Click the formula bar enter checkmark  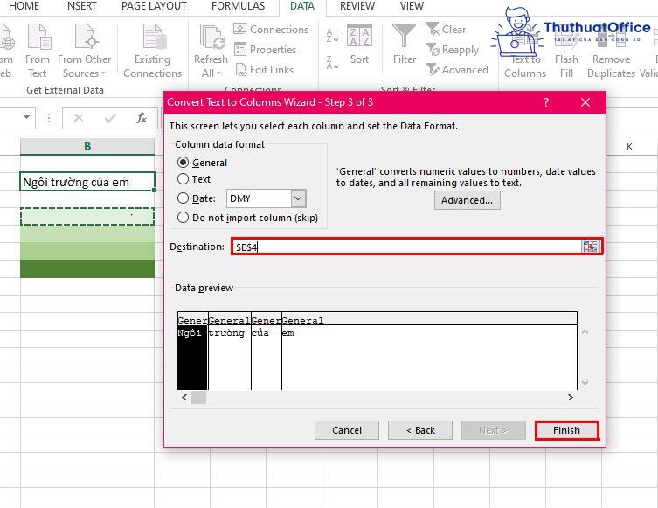click(110, 118)
